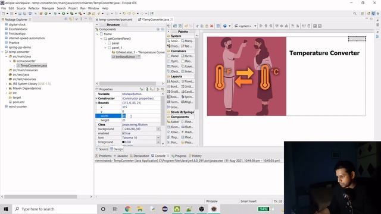Image resolution: width=381 pixels, height=214 pixels.
Task: Click the background color swatch 240,240,240
Action: pyautogui.click(x=123, y=129)
